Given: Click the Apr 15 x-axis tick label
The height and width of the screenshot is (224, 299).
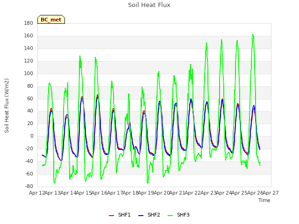Looking at the screenshot, I should (84, 193).
